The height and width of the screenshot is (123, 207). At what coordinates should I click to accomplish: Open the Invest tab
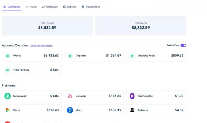click(x=31, y=7)
